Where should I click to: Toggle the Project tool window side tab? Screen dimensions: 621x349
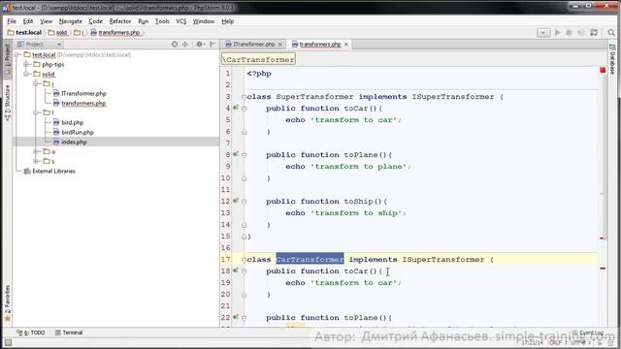[7, 58]
